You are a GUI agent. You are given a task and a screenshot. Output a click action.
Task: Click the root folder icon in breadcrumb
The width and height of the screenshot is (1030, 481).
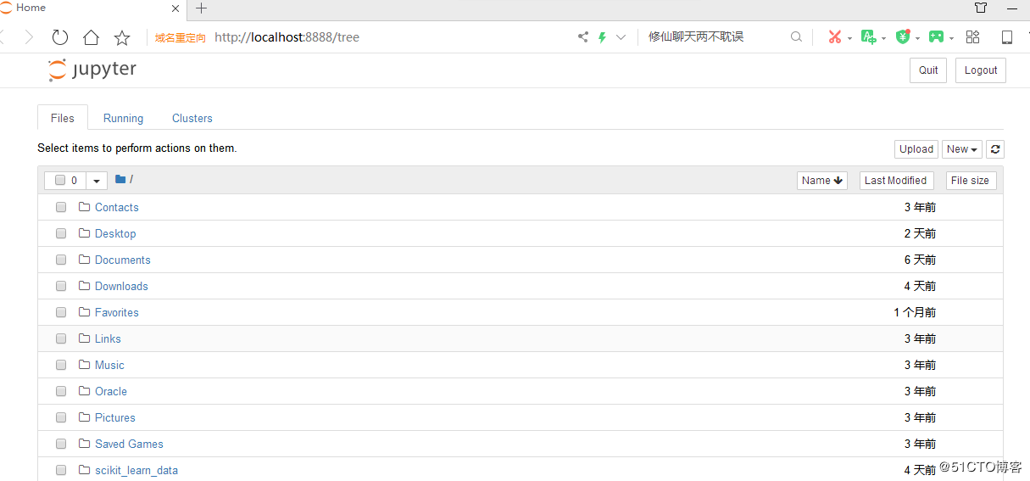(x=120, y=180)
